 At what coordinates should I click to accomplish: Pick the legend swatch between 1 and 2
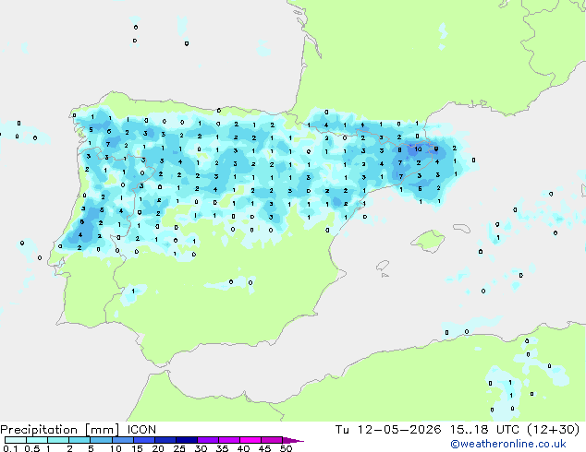click(58, 440)
